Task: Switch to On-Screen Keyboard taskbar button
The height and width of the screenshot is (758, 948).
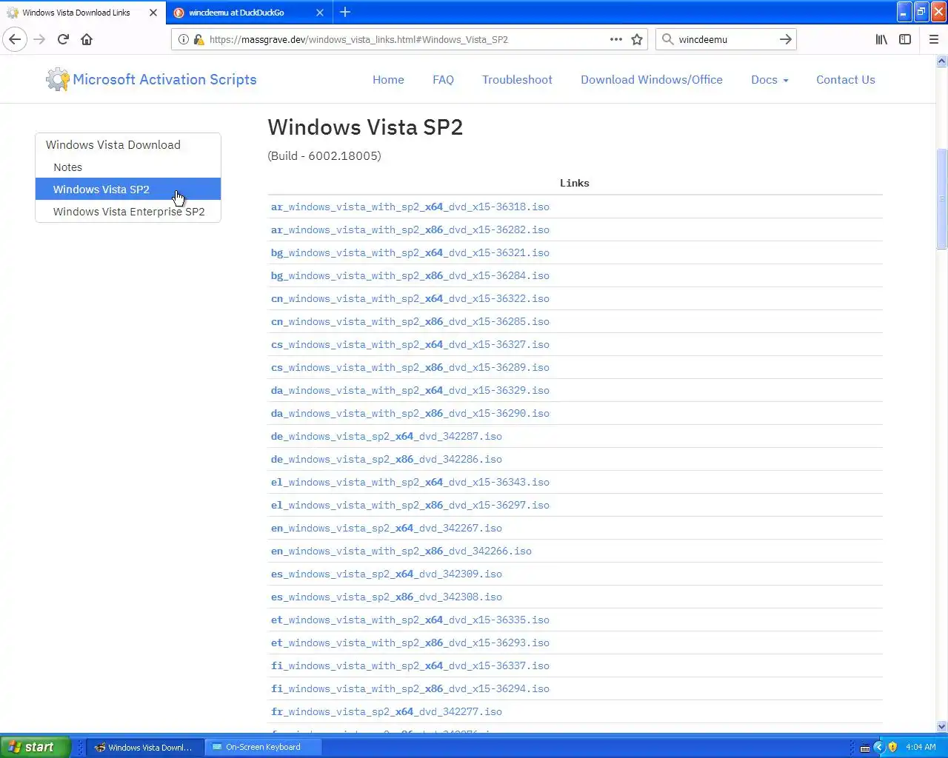Action: [264, 747]
